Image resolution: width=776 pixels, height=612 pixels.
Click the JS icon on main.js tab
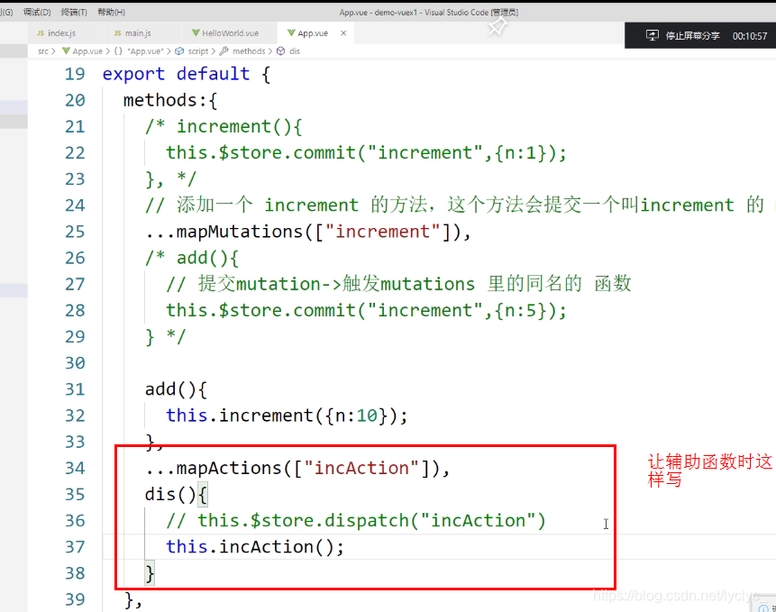[118, 33]
